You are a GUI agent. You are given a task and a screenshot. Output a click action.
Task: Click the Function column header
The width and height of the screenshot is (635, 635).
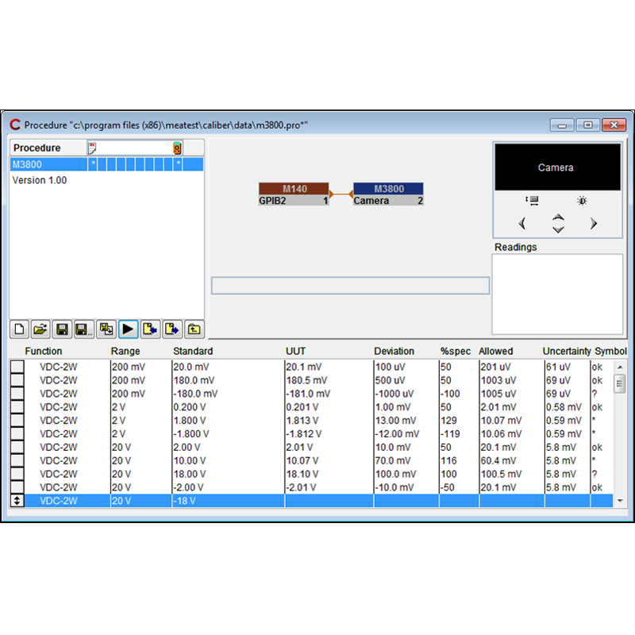pyautogui.click(x=44, y=351)
